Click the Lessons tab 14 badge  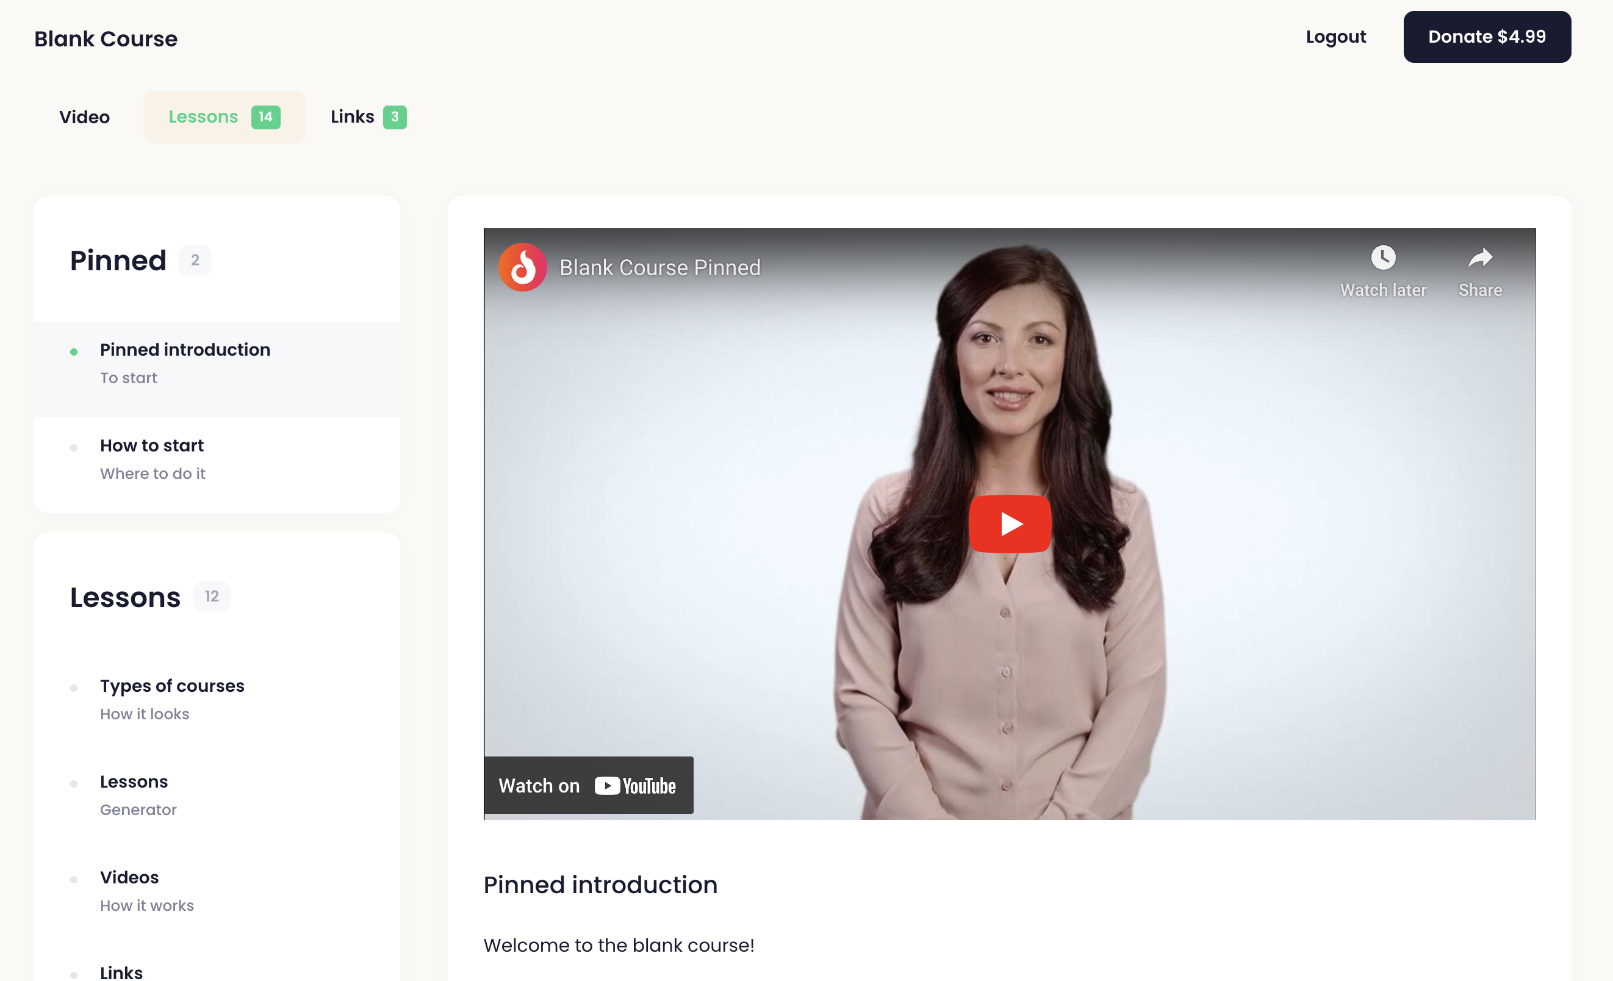(x=266, y=117)
